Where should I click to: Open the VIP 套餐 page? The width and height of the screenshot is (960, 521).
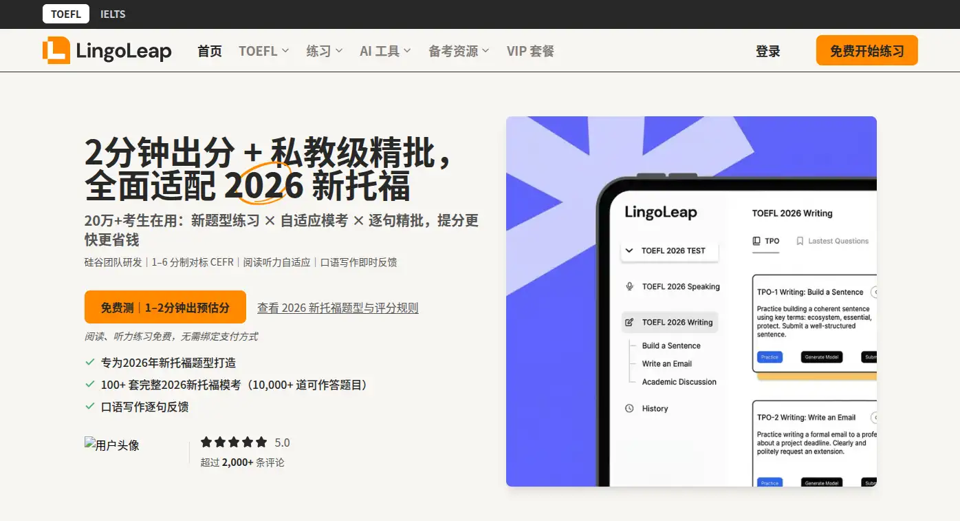(x=530, y=51)
